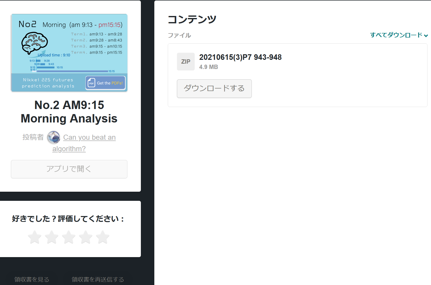
Task: Expand the すべてダウンロード dropdown
Action: (396, 35)
